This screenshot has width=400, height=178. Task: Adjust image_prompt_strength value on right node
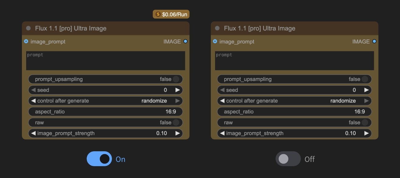point(294,133)
